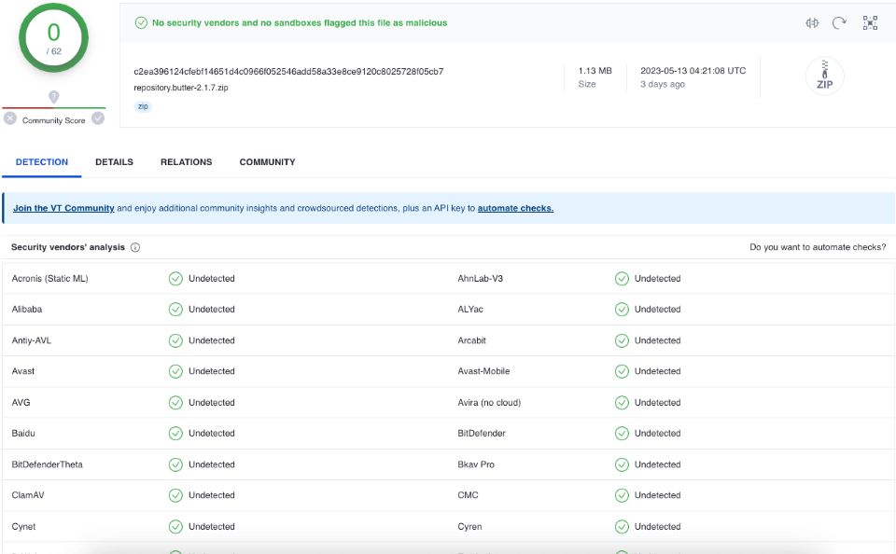Click the similar files compare icon

pyautogui.click(x=812, y=22)
